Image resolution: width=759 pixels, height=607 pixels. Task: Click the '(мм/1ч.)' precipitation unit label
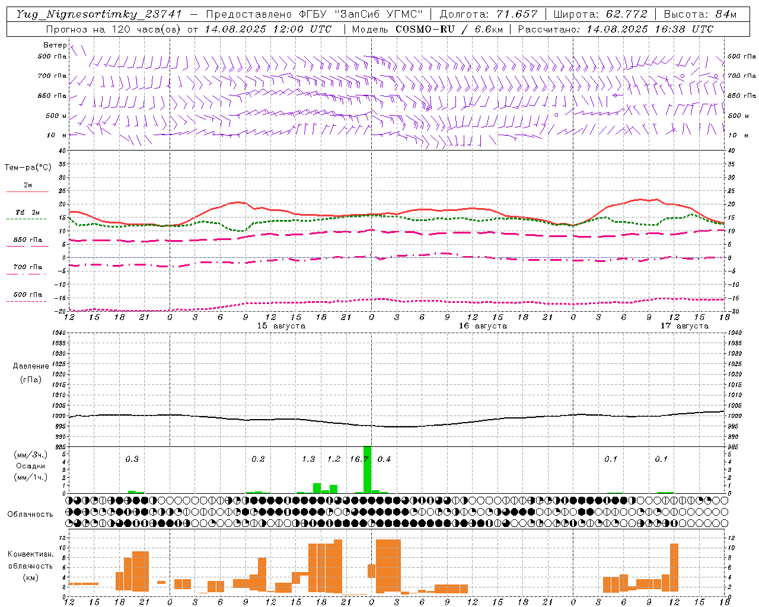pyautogui.click(x=30, y=477)
